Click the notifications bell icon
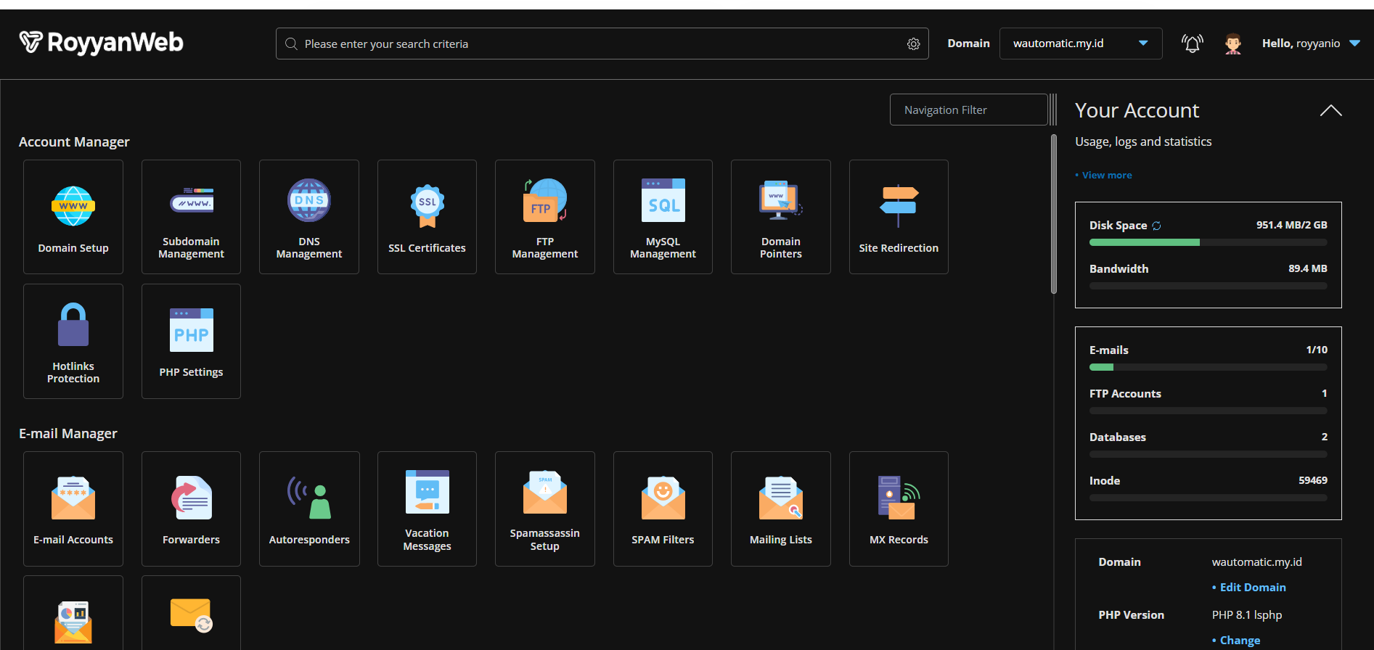This screenshot has width=1374, height=650. 1192,44
